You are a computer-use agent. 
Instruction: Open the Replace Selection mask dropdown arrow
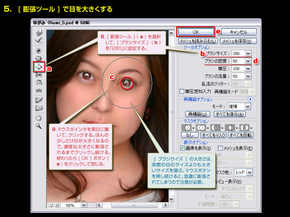193,128
